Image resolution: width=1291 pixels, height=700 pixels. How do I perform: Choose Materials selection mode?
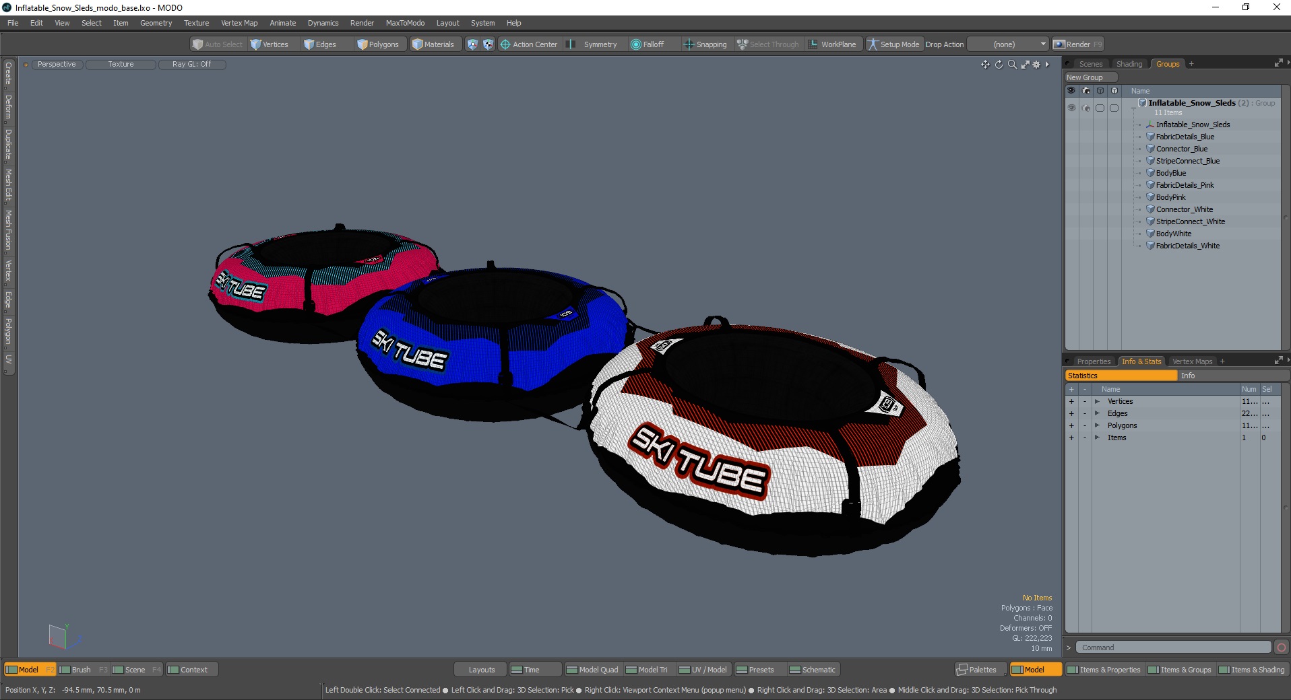pos(433,44)
